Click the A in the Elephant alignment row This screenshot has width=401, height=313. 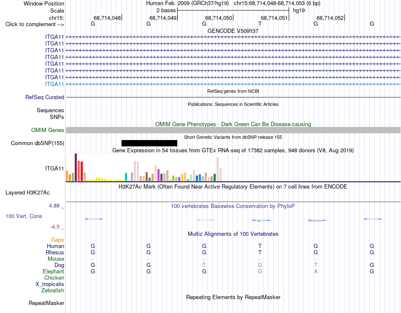(316, 271)
